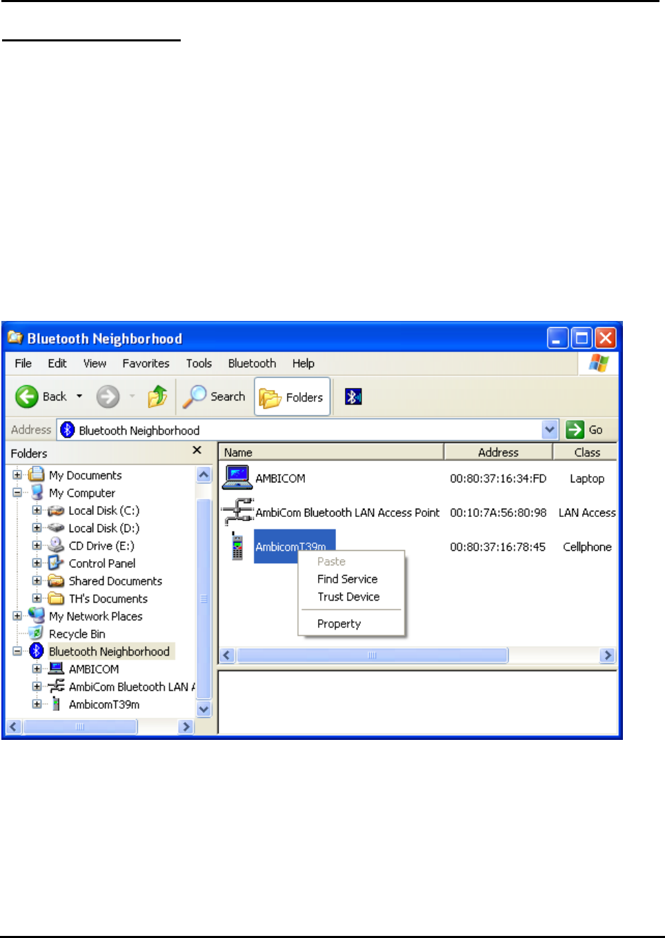Image resolution: width=665 pixels, height=938 pixels.
Task: Sort by the Name column header
Action: point(331,452)
